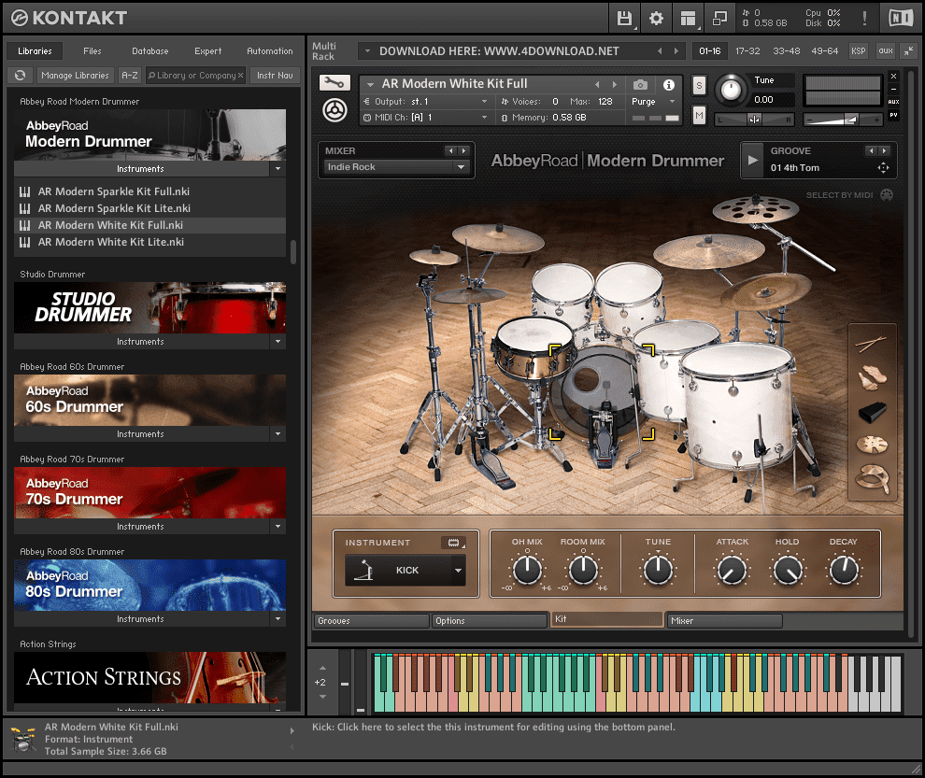925x778 pixels.
Task: Adjust the OH MIX knob
Action: coord(527,569)
